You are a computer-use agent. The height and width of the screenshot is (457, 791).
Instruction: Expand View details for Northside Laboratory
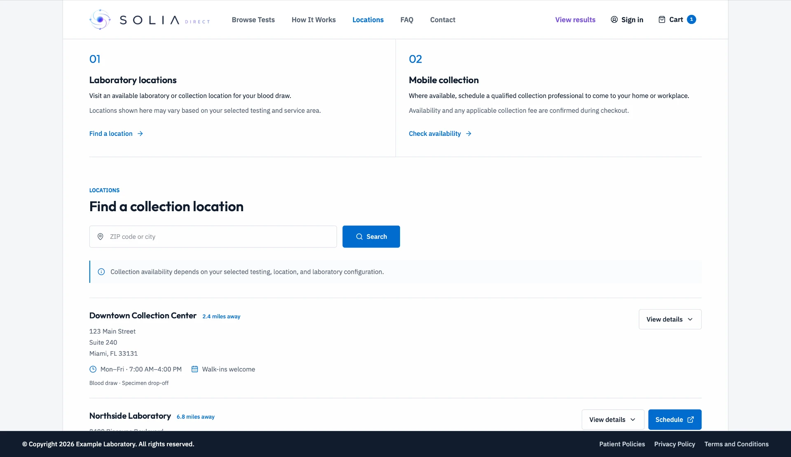point(613,420)
